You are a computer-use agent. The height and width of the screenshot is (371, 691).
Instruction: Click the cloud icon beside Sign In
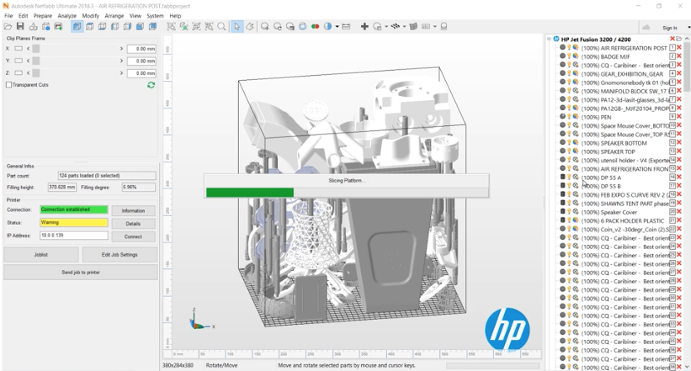click(x=646, y=27)
